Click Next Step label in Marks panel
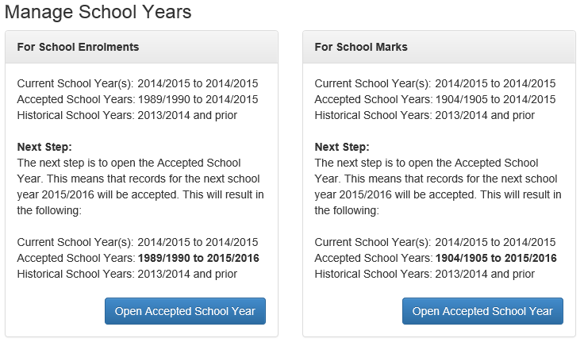The image size is (584, 342). [342, 147]
